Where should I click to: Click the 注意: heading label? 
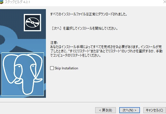pyautogui.click(x=54, y=43)
